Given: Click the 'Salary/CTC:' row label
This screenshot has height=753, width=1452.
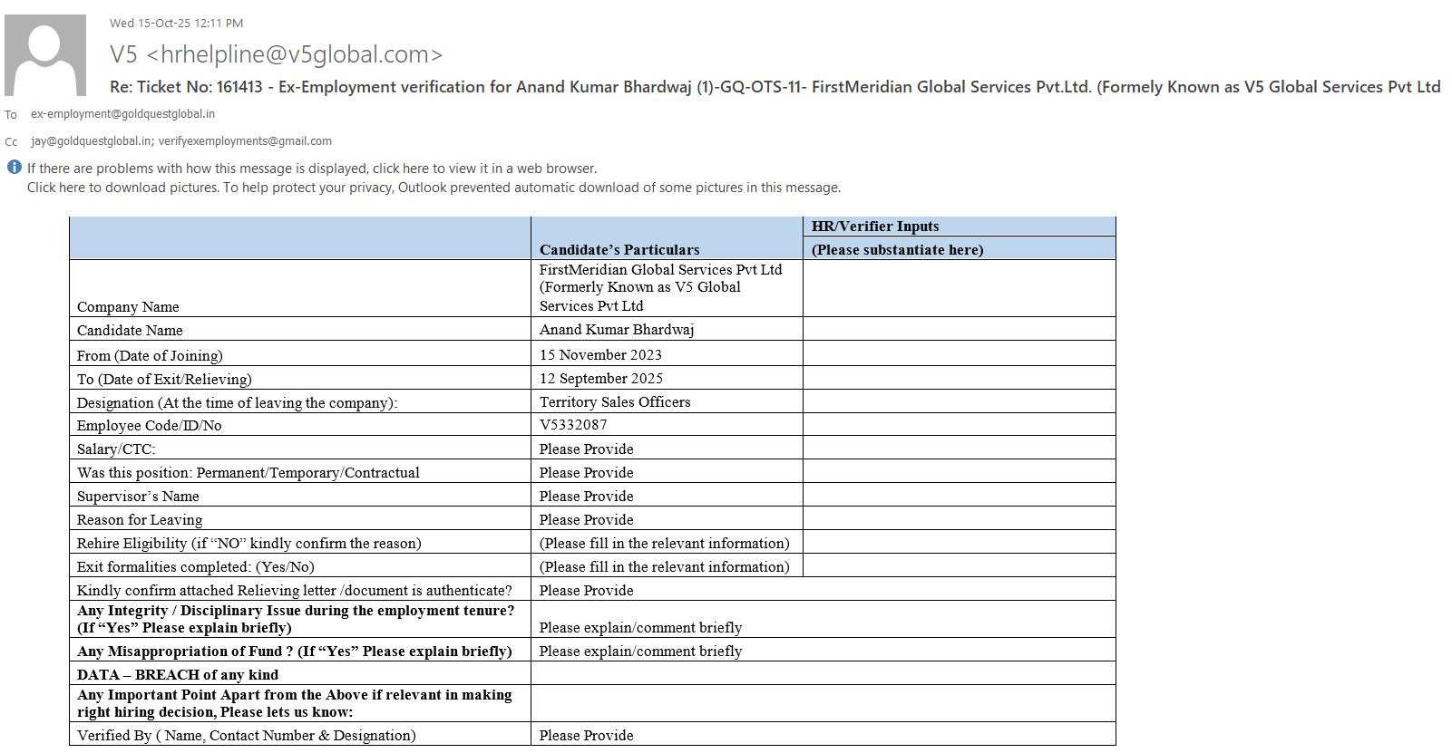Looking at the screenshot, I should pos(116,449).
